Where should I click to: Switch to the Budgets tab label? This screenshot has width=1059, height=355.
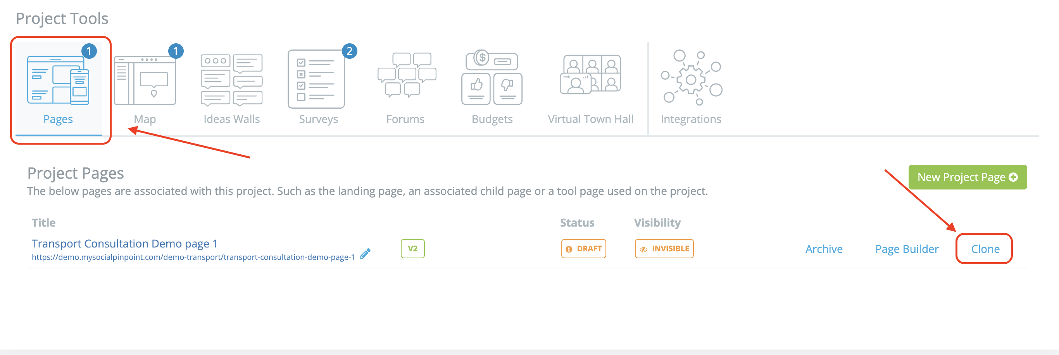pos(492,119)
